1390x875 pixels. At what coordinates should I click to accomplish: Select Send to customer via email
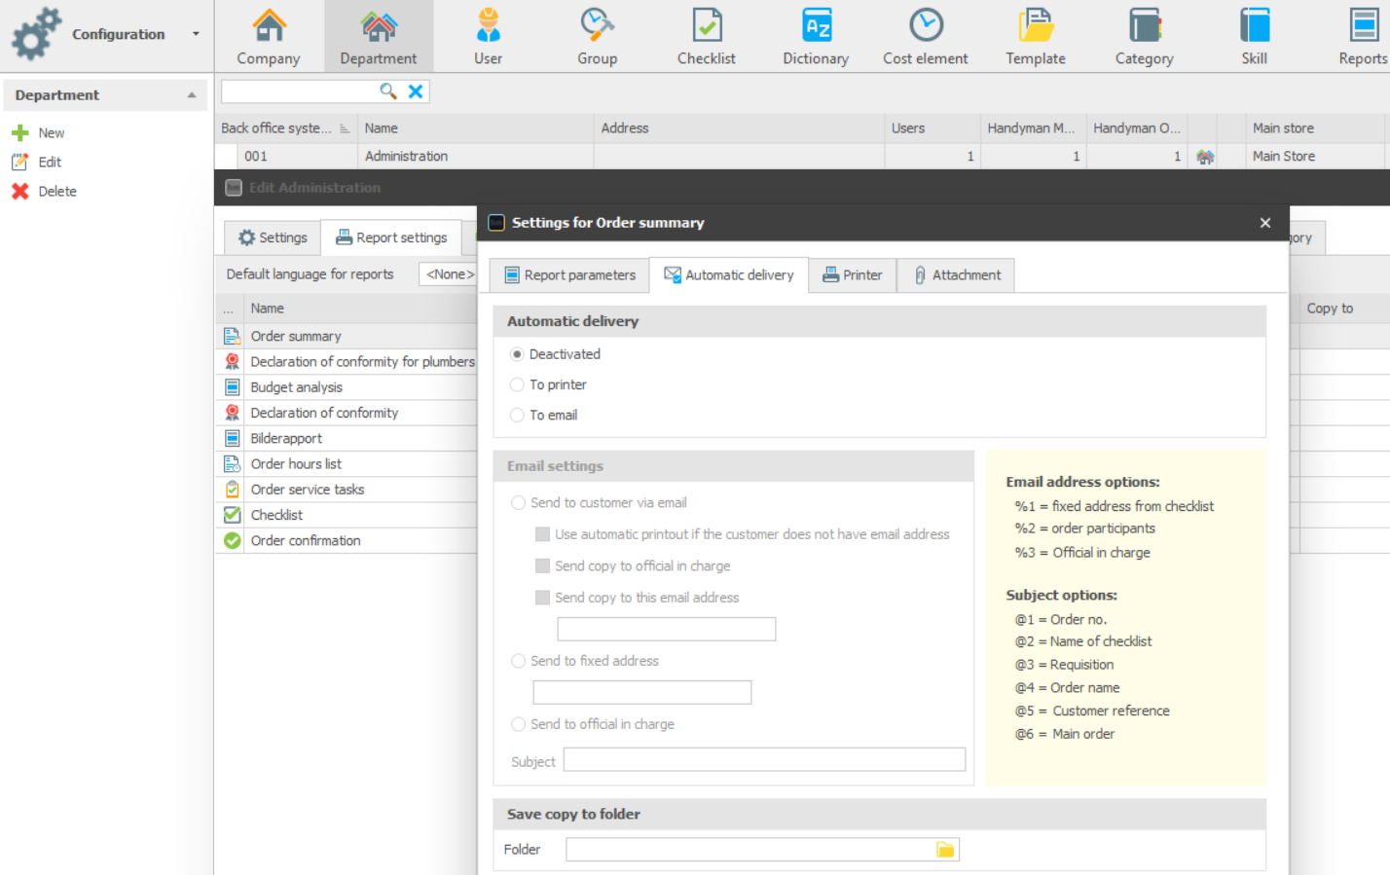[518, 502]
